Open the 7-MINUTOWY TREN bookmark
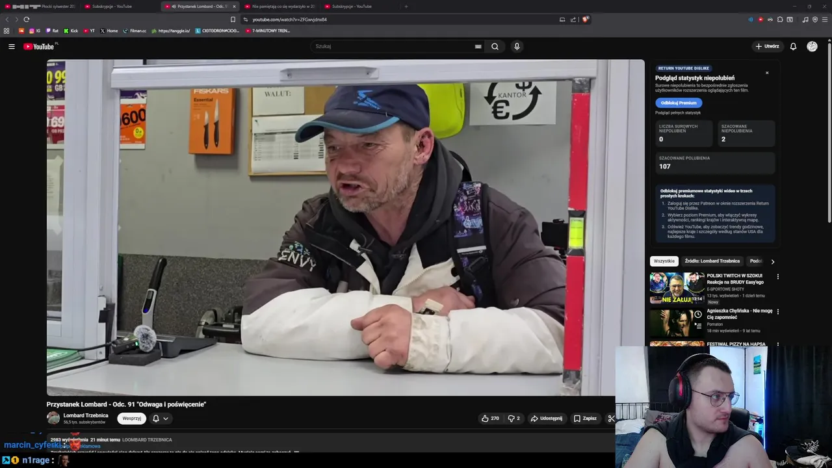The image size is (832, 468). pyautogui.click(x=268, y=31)
